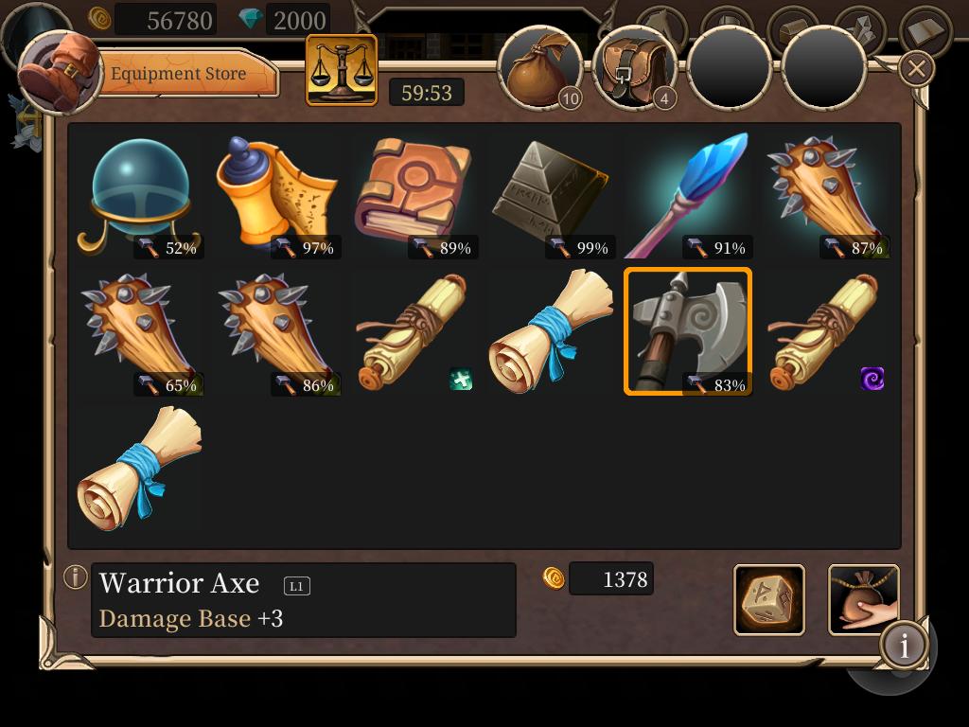Click the dice reroll button
The image size is (969, 727).
tap(768, 599)
